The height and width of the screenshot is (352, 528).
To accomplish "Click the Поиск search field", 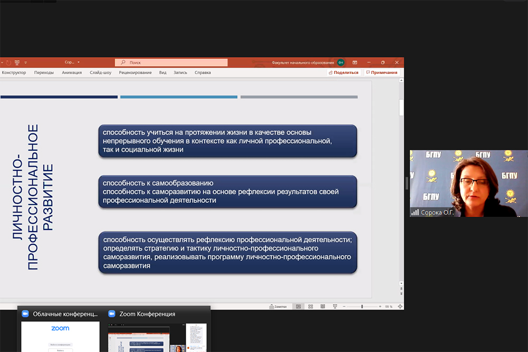I will pyautogui.click(x=171, y=62).
